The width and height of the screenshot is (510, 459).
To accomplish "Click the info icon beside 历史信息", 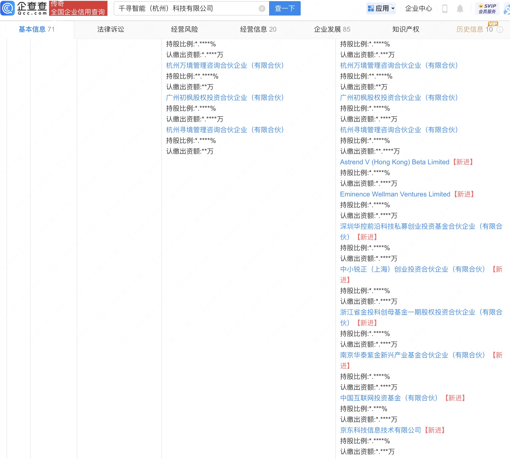I will point(500,30).
